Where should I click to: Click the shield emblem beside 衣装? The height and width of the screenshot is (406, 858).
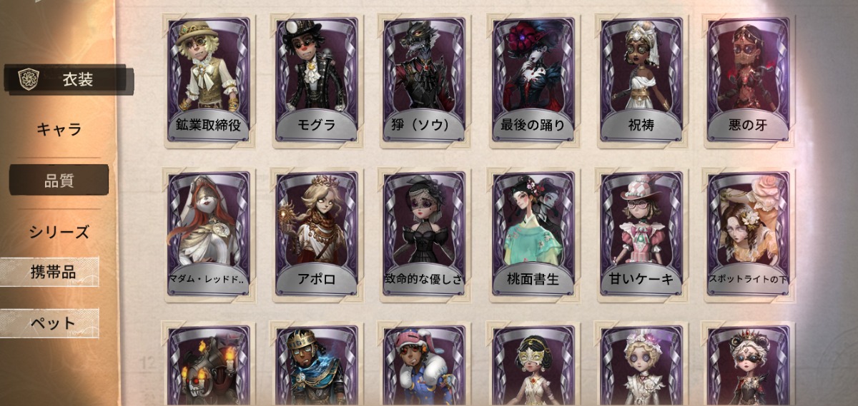[x=28, y=78]
